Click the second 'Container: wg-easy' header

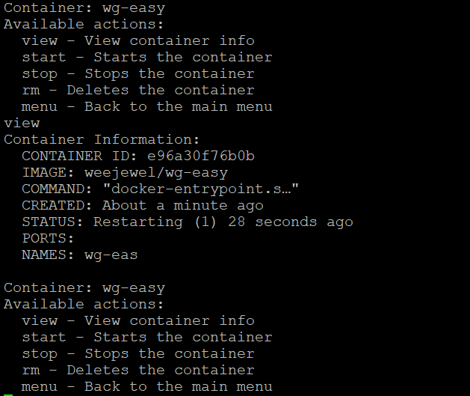tap(84, 288)
